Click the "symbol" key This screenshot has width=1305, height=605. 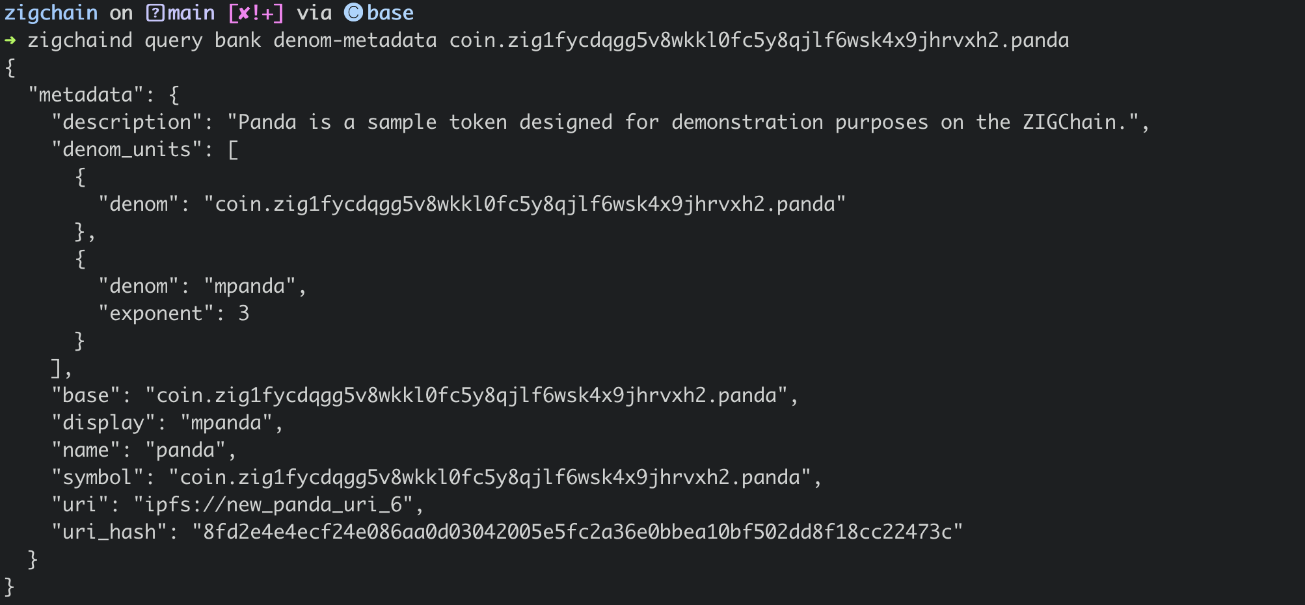[x=98, y=477]
